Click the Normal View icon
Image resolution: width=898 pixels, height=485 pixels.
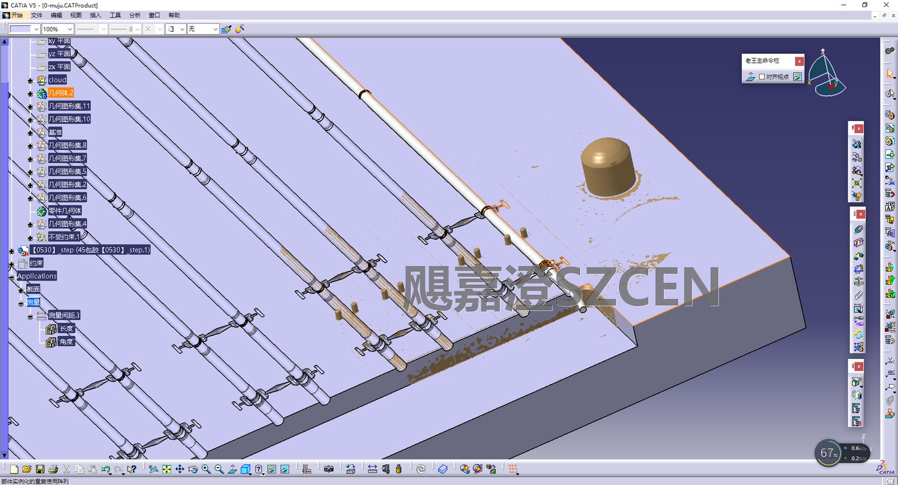tap(232, 469)
